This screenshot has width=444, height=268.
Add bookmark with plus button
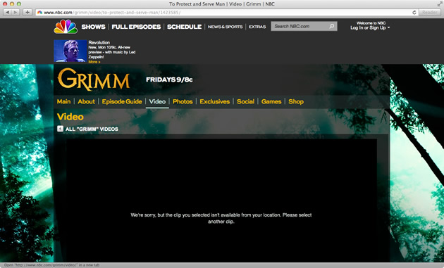click(x=27, y=13)
